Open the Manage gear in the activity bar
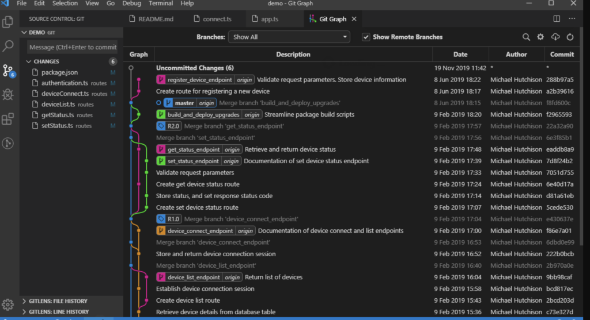Screen dimensions: 590x320 coord(8,304)
